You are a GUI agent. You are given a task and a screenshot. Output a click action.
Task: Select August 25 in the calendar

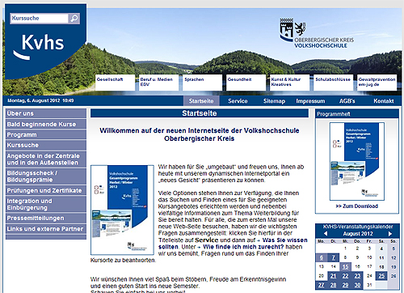coord(381,276)
